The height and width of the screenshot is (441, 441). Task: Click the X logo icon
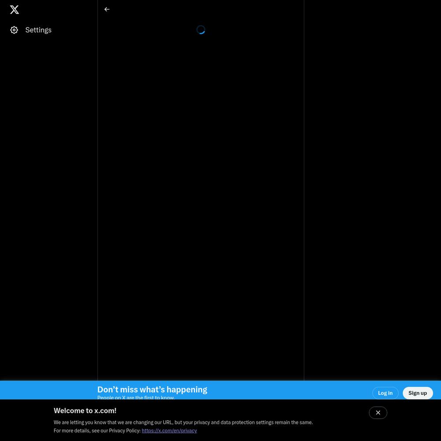(15, 10)
